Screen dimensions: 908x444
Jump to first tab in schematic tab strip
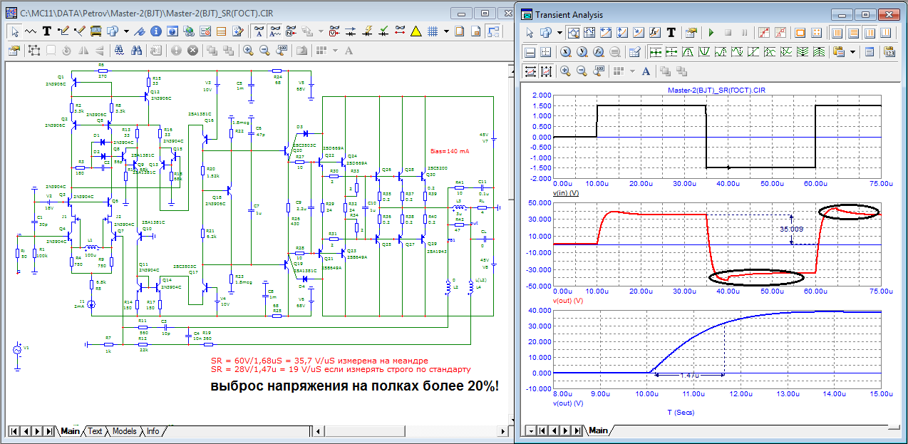point(14,431)
